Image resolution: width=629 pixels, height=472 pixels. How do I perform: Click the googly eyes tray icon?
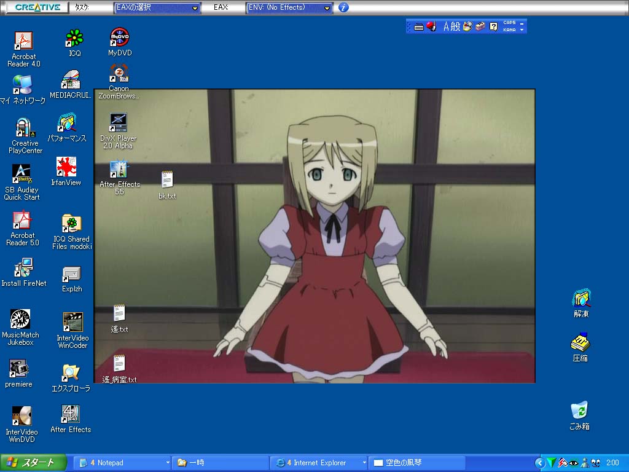pyautogui.click(x=596, y=463)
